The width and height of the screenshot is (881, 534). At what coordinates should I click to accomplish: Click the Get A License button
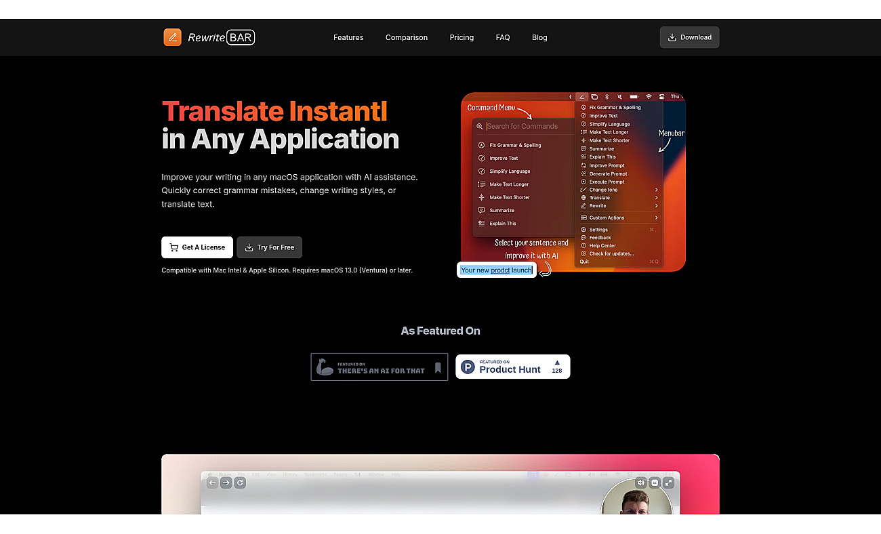[x=197, y=247]
